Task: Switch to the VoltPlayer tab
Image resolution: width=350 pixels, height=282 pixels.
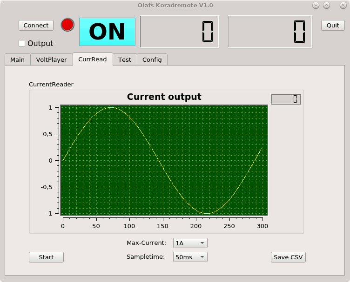Action: pos(52,59)
